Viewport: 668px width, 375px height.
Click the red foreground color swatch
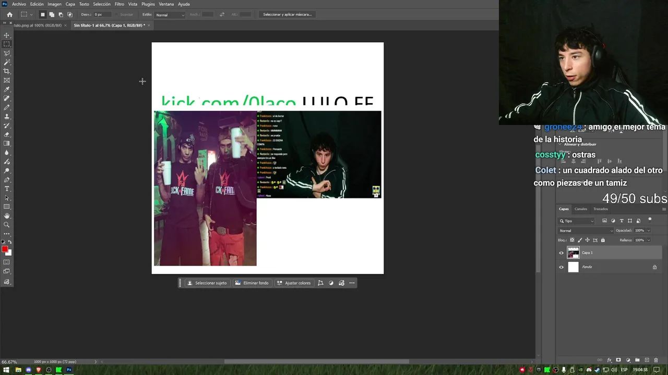click(5, 249)
